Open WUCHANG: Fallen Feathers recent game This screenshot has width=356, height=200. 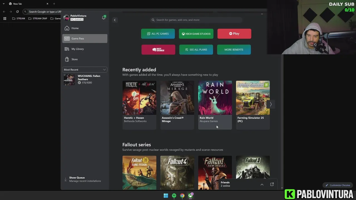(85, 79)
